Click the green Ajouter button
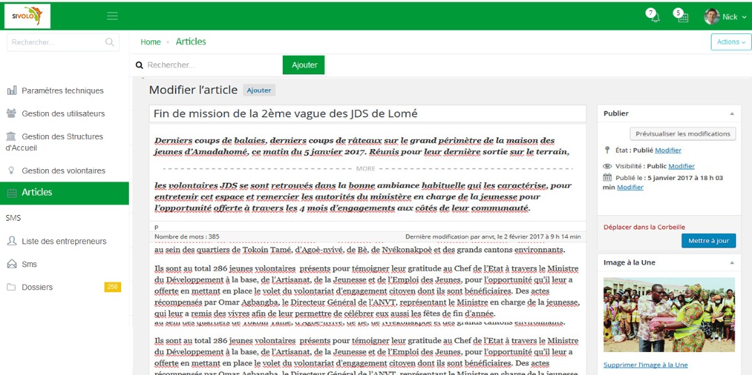 coord(304,65)
